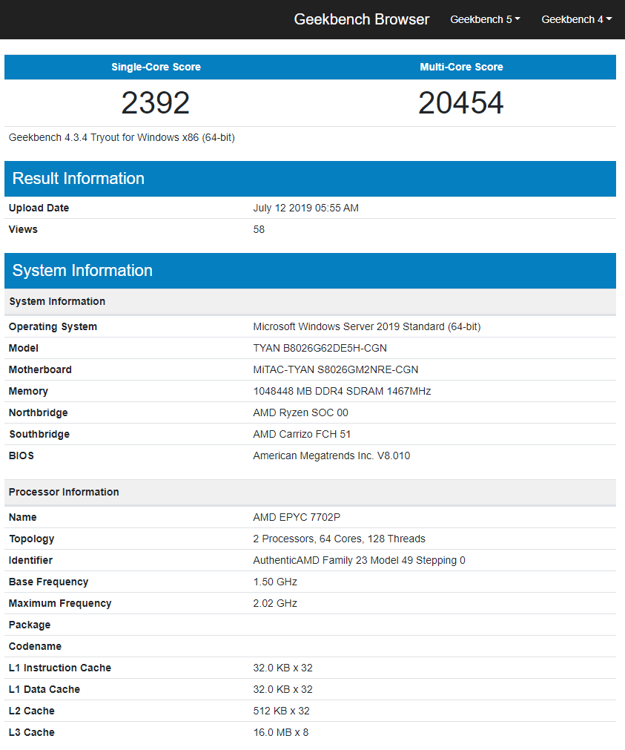Select L2 Cache value 512 KB x 32
Image resolution: width=625 pixels, height=750 pixels.
coord(281,711)
